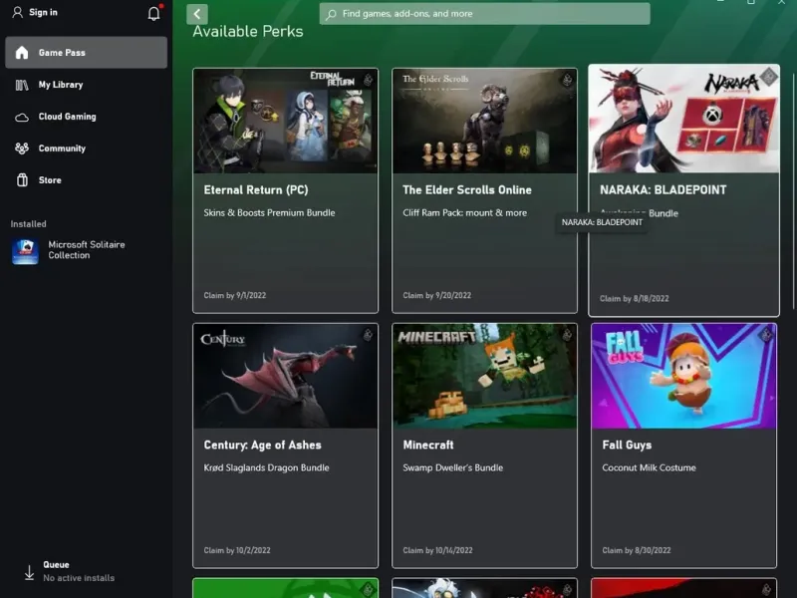797x598 pixels.
Task: Click perk badge on NARAKA card
Action: pos(769,77)
